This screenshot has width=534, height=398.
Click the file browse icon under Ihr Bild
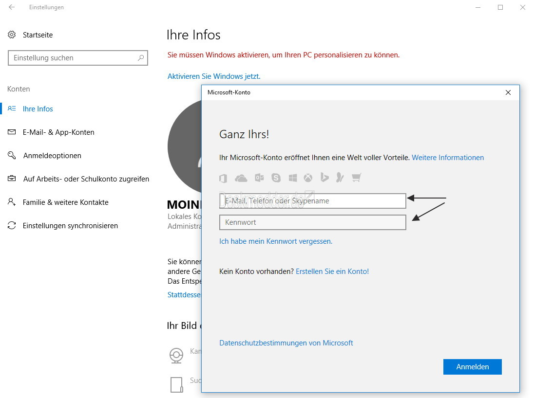(x=177, y=385)
